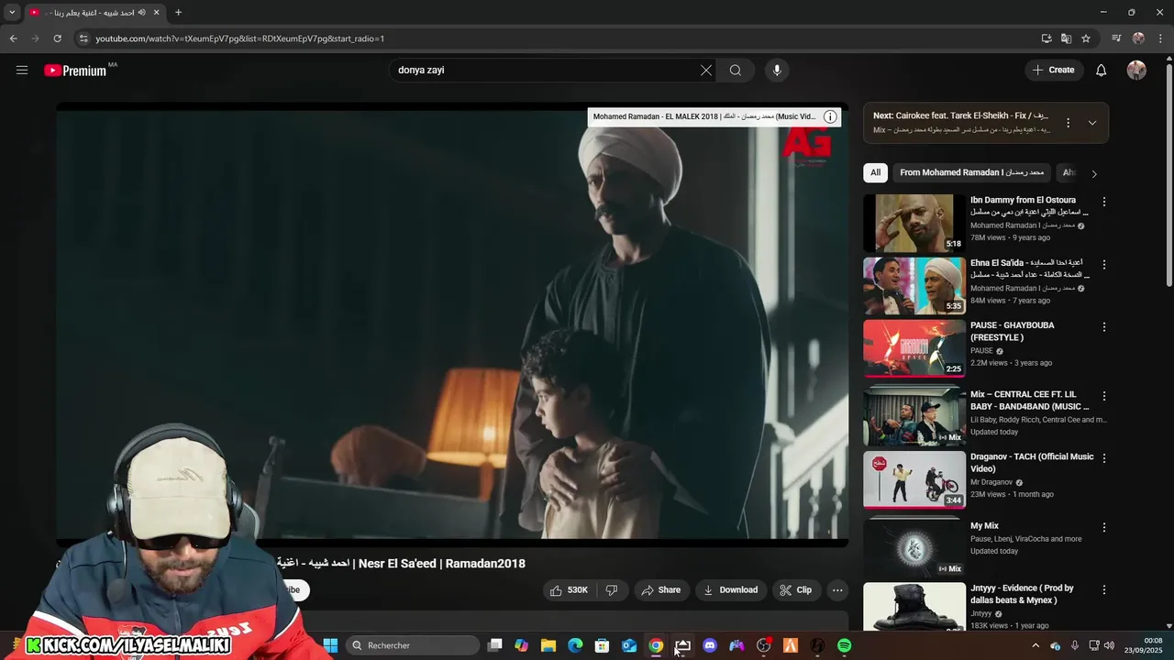Open My Mix playlist title
The image size is (1174, 660).
coord(984,526)
